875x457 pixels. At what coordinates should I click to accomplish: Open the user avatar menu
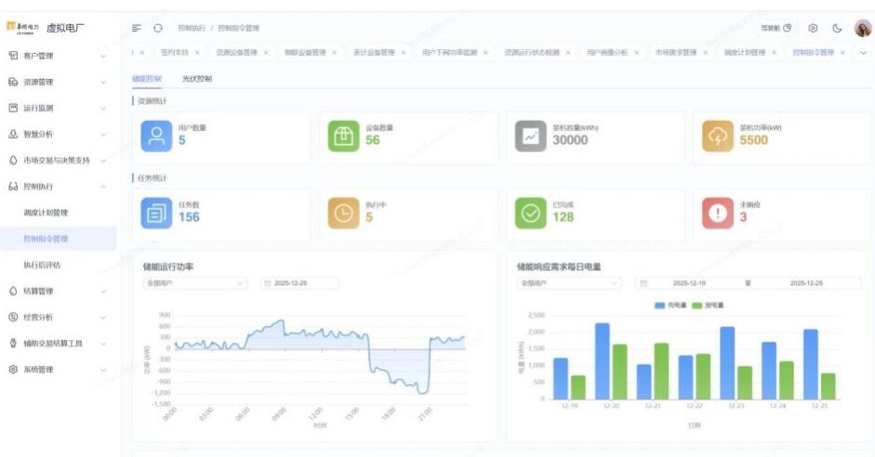(x=862, y=28)
